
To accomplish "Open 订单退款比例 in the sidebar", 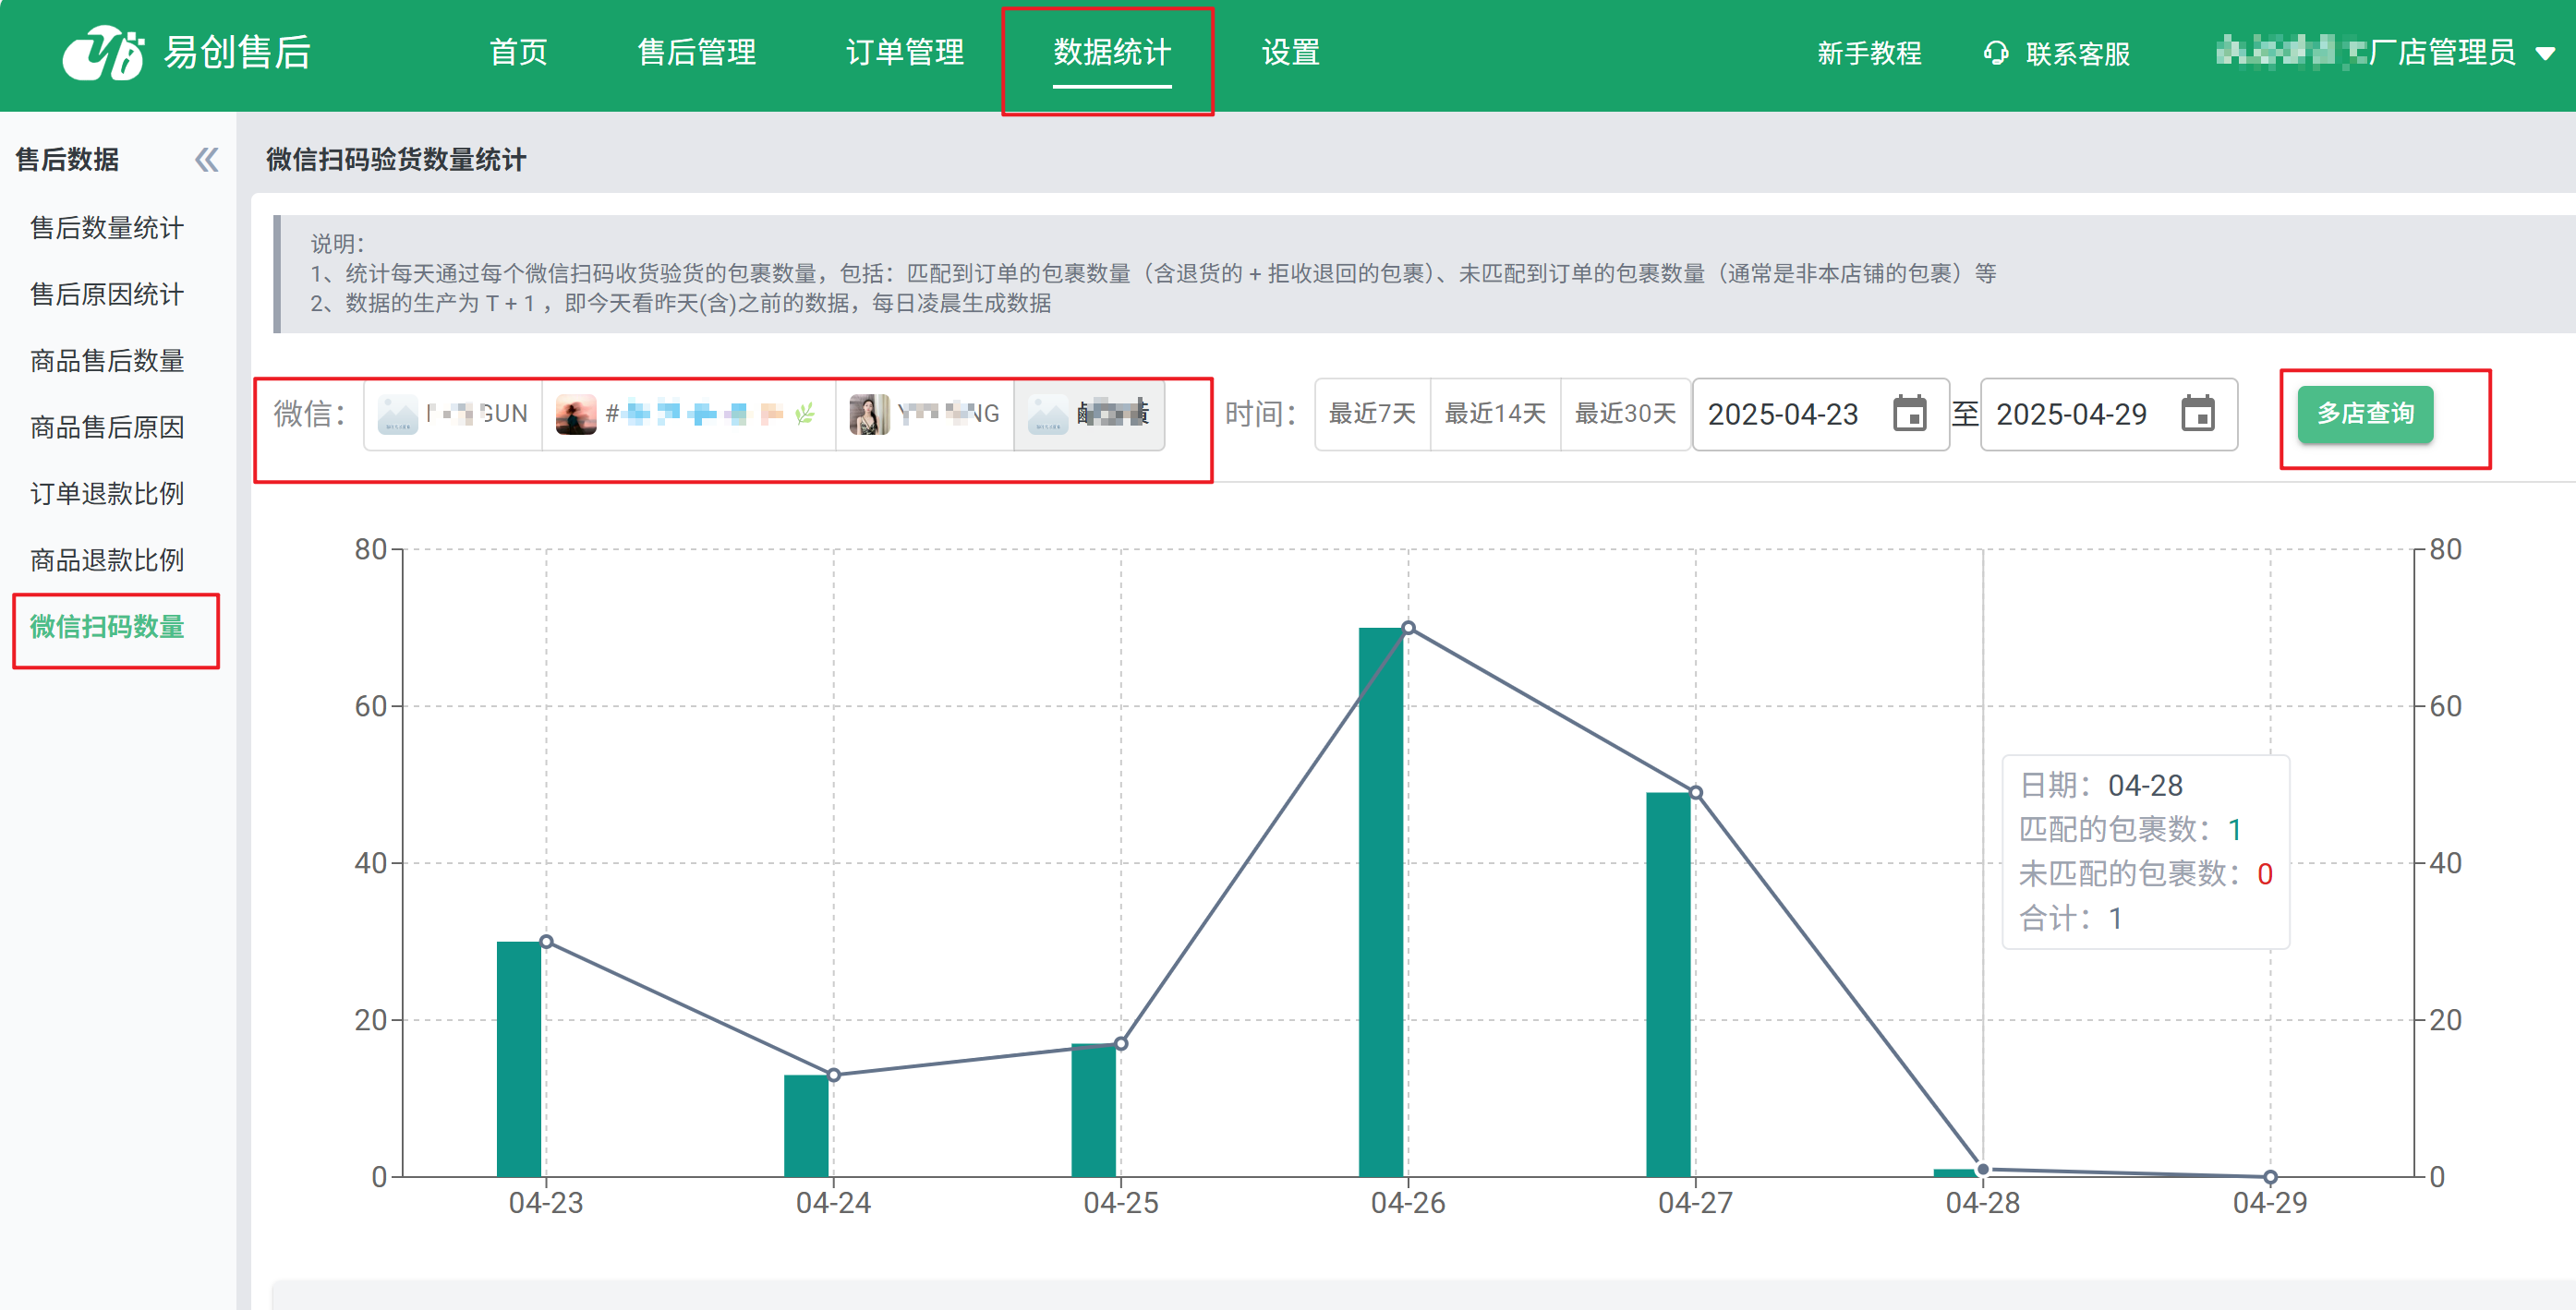I will tap(107, 494).
